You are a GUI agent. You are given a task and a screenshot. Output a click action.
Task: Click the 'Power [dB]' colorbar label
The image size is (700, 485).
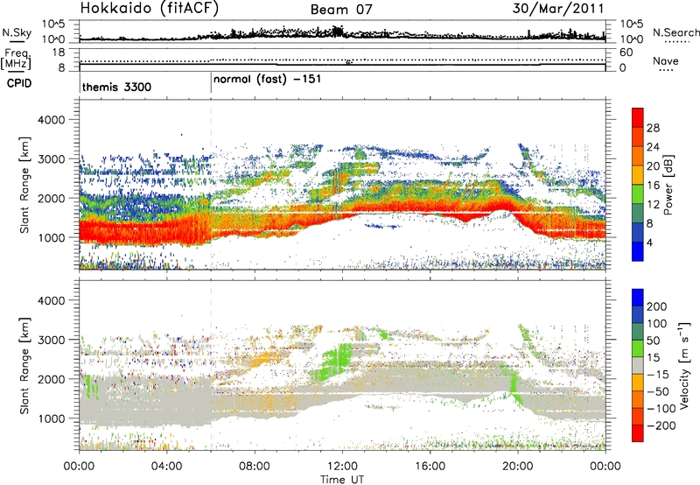click(x=668, y=185)
